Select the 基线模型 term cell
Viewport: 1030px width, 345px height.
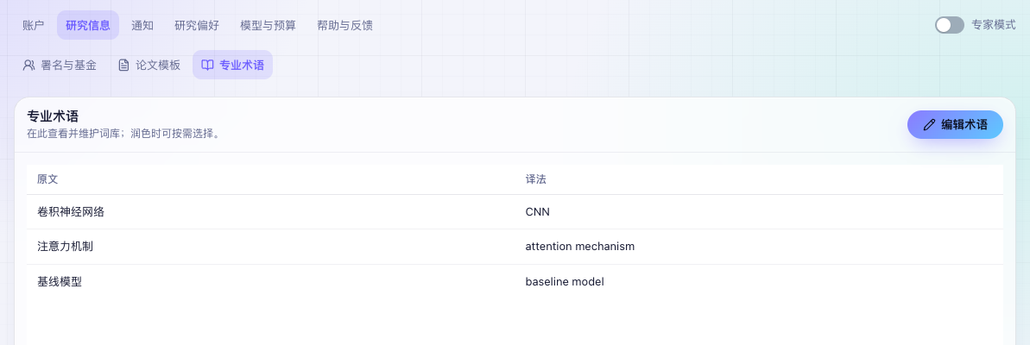pyautogui.click(x=270, y=282)
